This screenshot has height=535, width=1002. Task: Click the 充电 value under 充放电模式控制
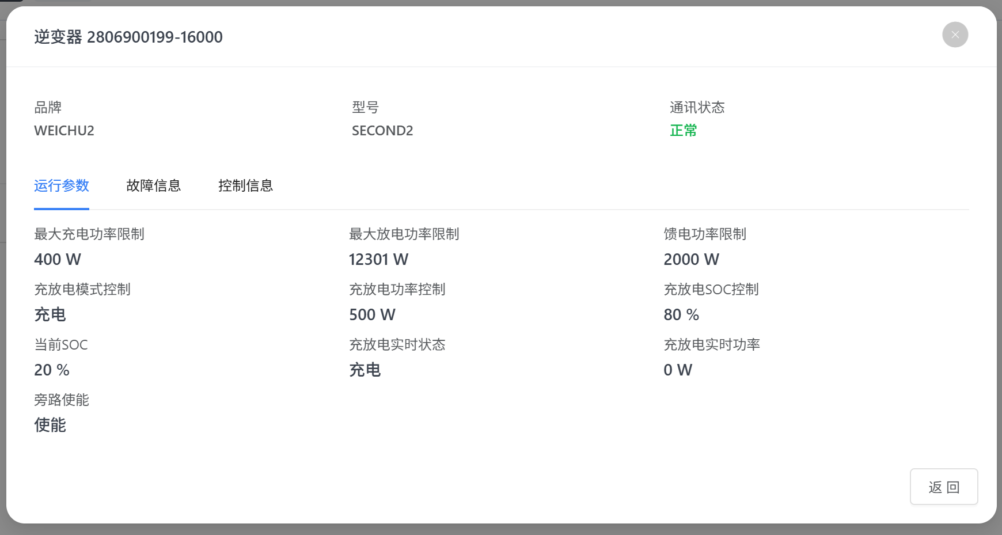tap(50, 314)
